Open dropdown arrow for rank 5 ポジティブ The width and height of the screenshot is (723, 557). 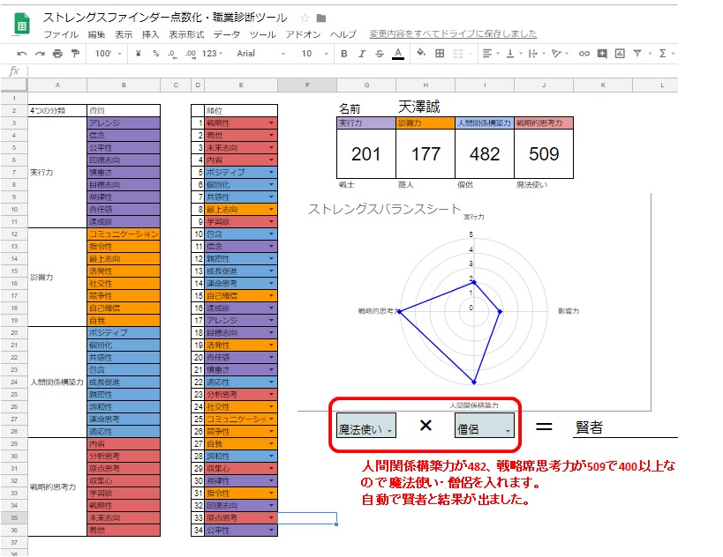(271, 173)
